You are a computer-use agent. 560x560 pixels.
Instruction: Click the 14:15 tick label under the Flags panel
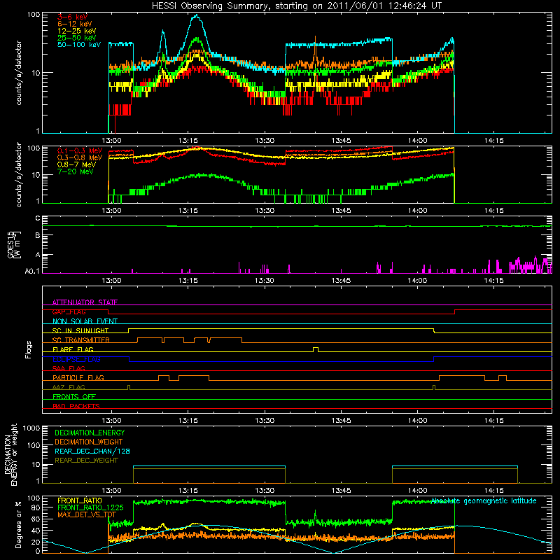494,421
